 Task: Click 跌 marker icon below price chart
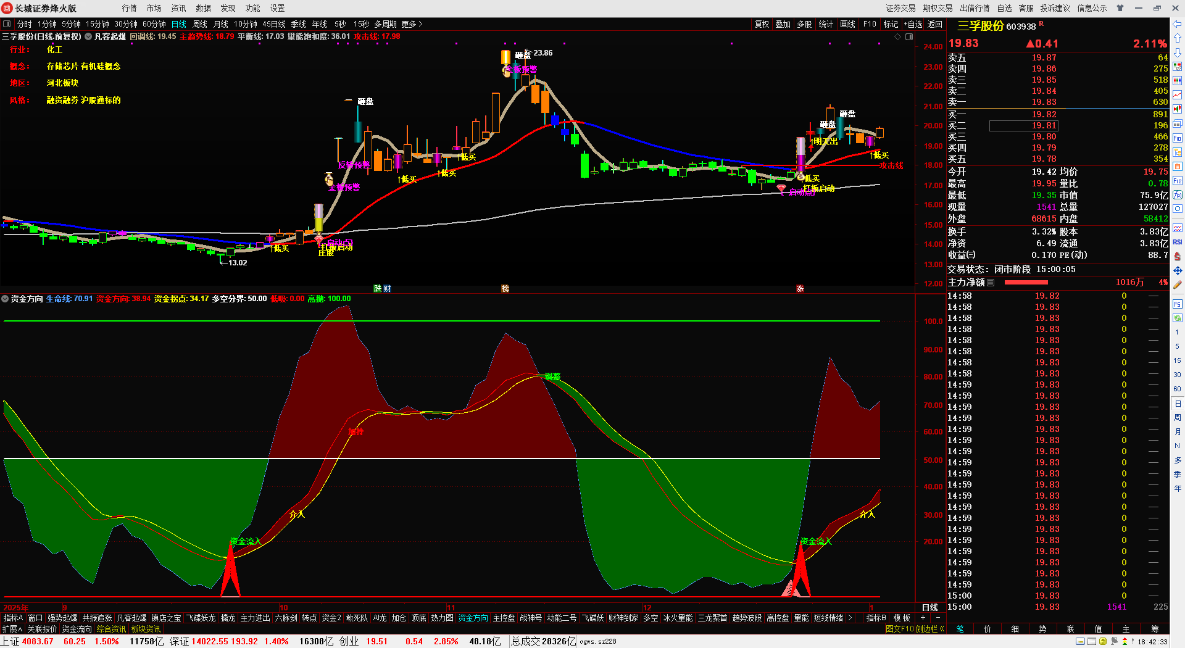tap(378, 288)
